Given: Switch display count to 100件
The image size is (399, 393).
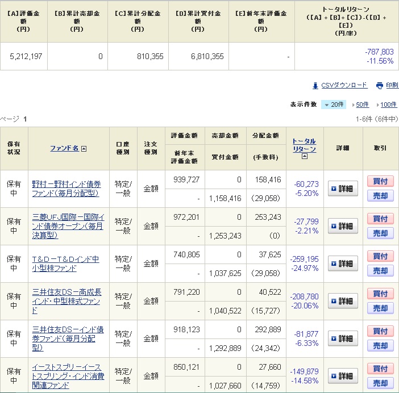Looking at the screenshot, I should (x=389, y=104).
